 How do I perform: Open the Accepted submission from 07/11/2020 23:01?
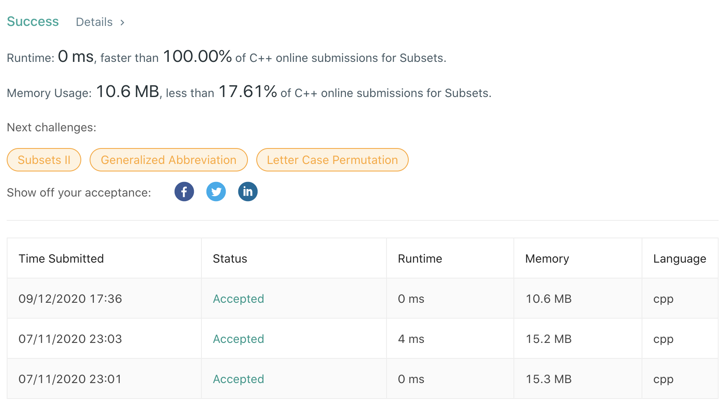(x=238, y=379)
